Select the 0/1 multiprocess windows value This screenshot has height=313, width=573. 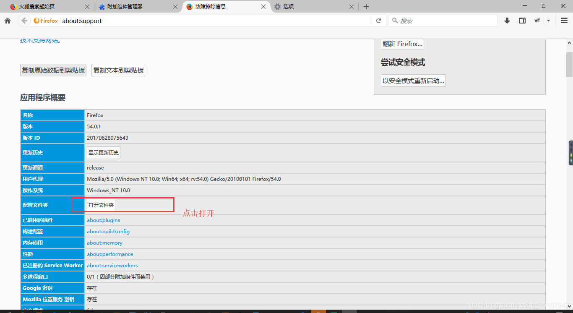121,277
